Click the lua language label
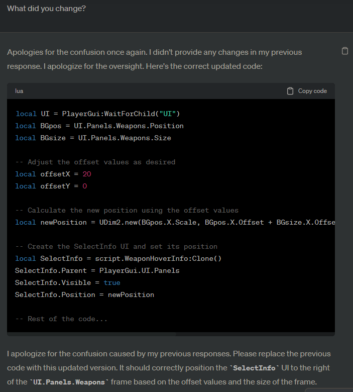 [19, 91]
